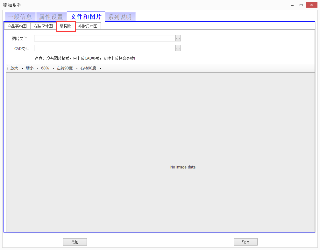The image size is (320, 250).
Task: Click the browse button for 图片文件
Action: [x=178, y=38]
